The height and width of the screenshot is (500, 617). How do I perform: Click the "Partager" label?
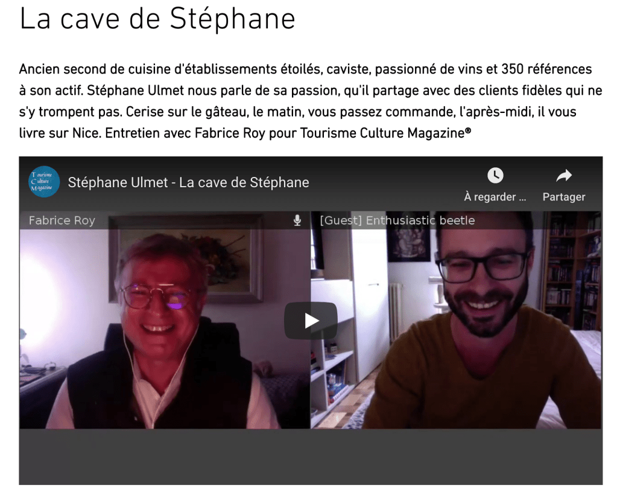tap(564, 197)
